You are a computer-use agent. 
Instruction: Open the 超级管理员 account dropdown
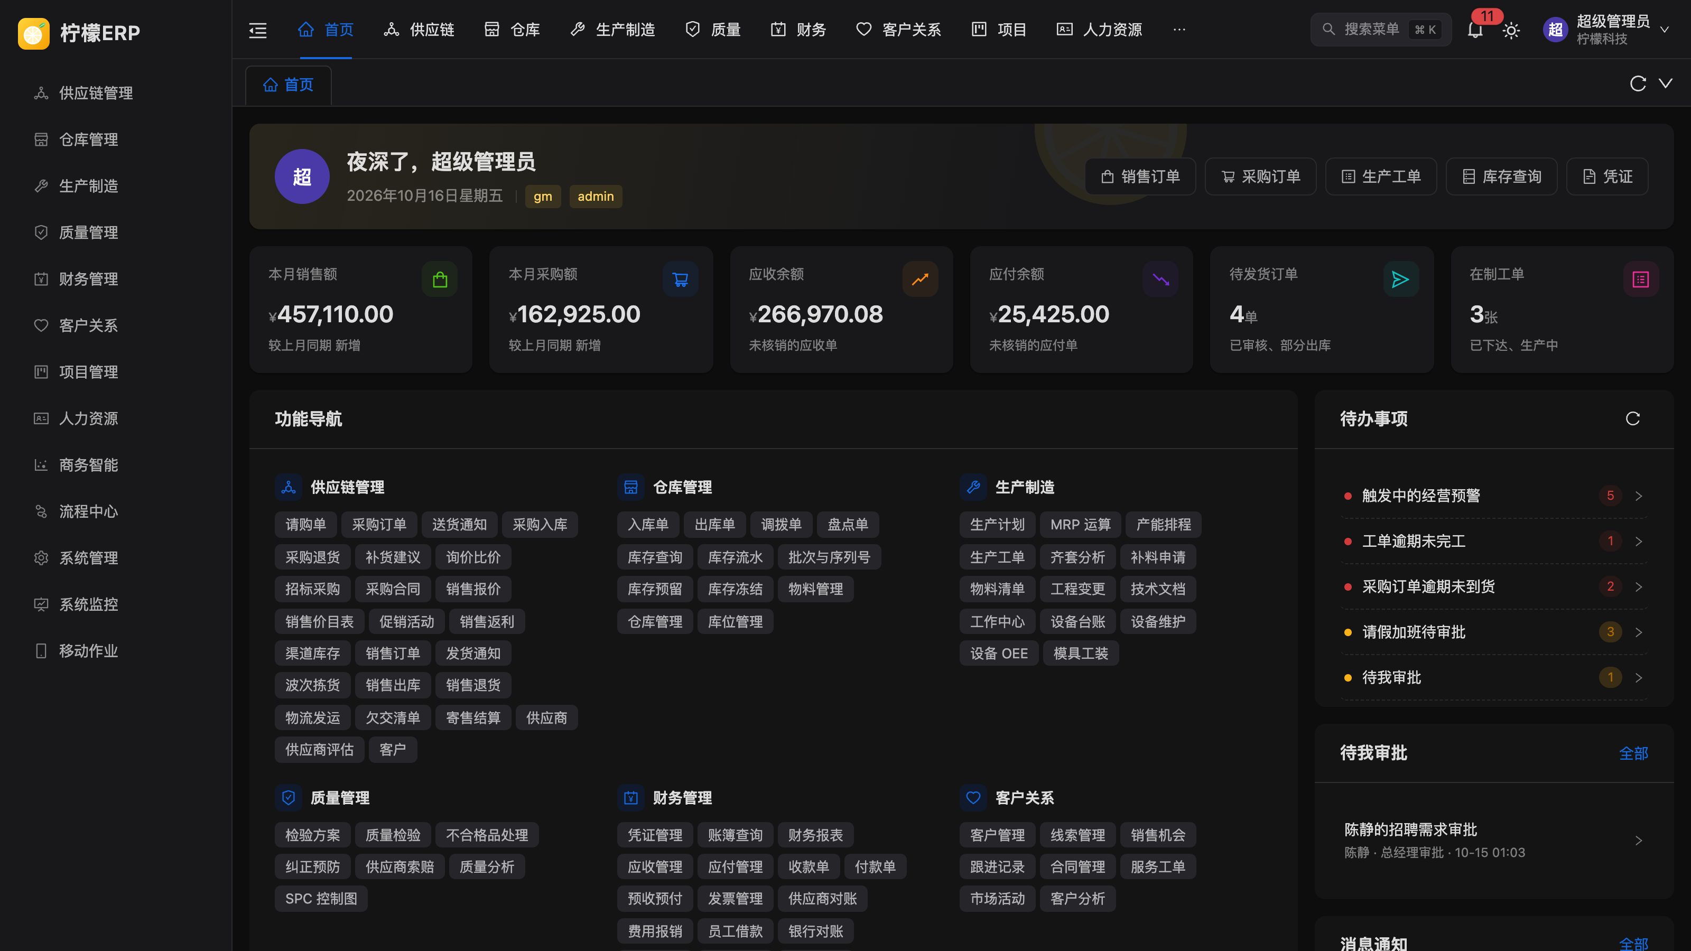(1606, 30)
